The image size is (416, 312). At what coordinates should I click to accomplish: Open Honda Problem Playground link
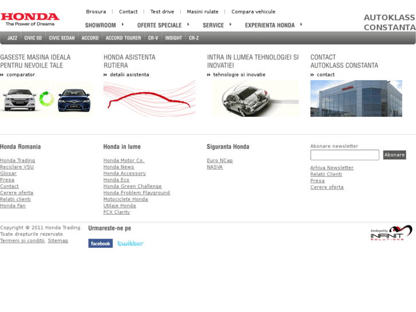[x=137, y=193]
